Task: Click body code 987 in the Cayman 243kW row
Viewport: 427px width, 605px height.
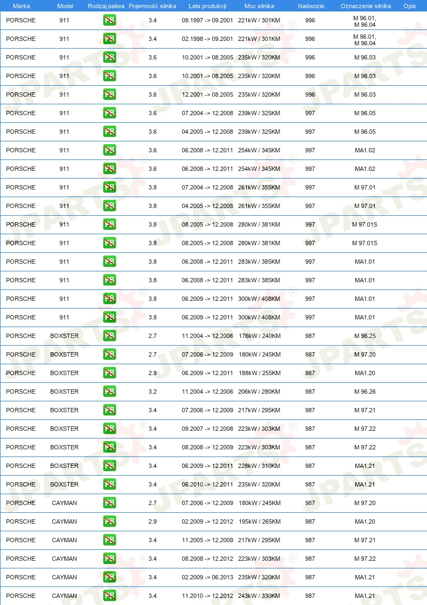Action: click(x=310, y=595)
